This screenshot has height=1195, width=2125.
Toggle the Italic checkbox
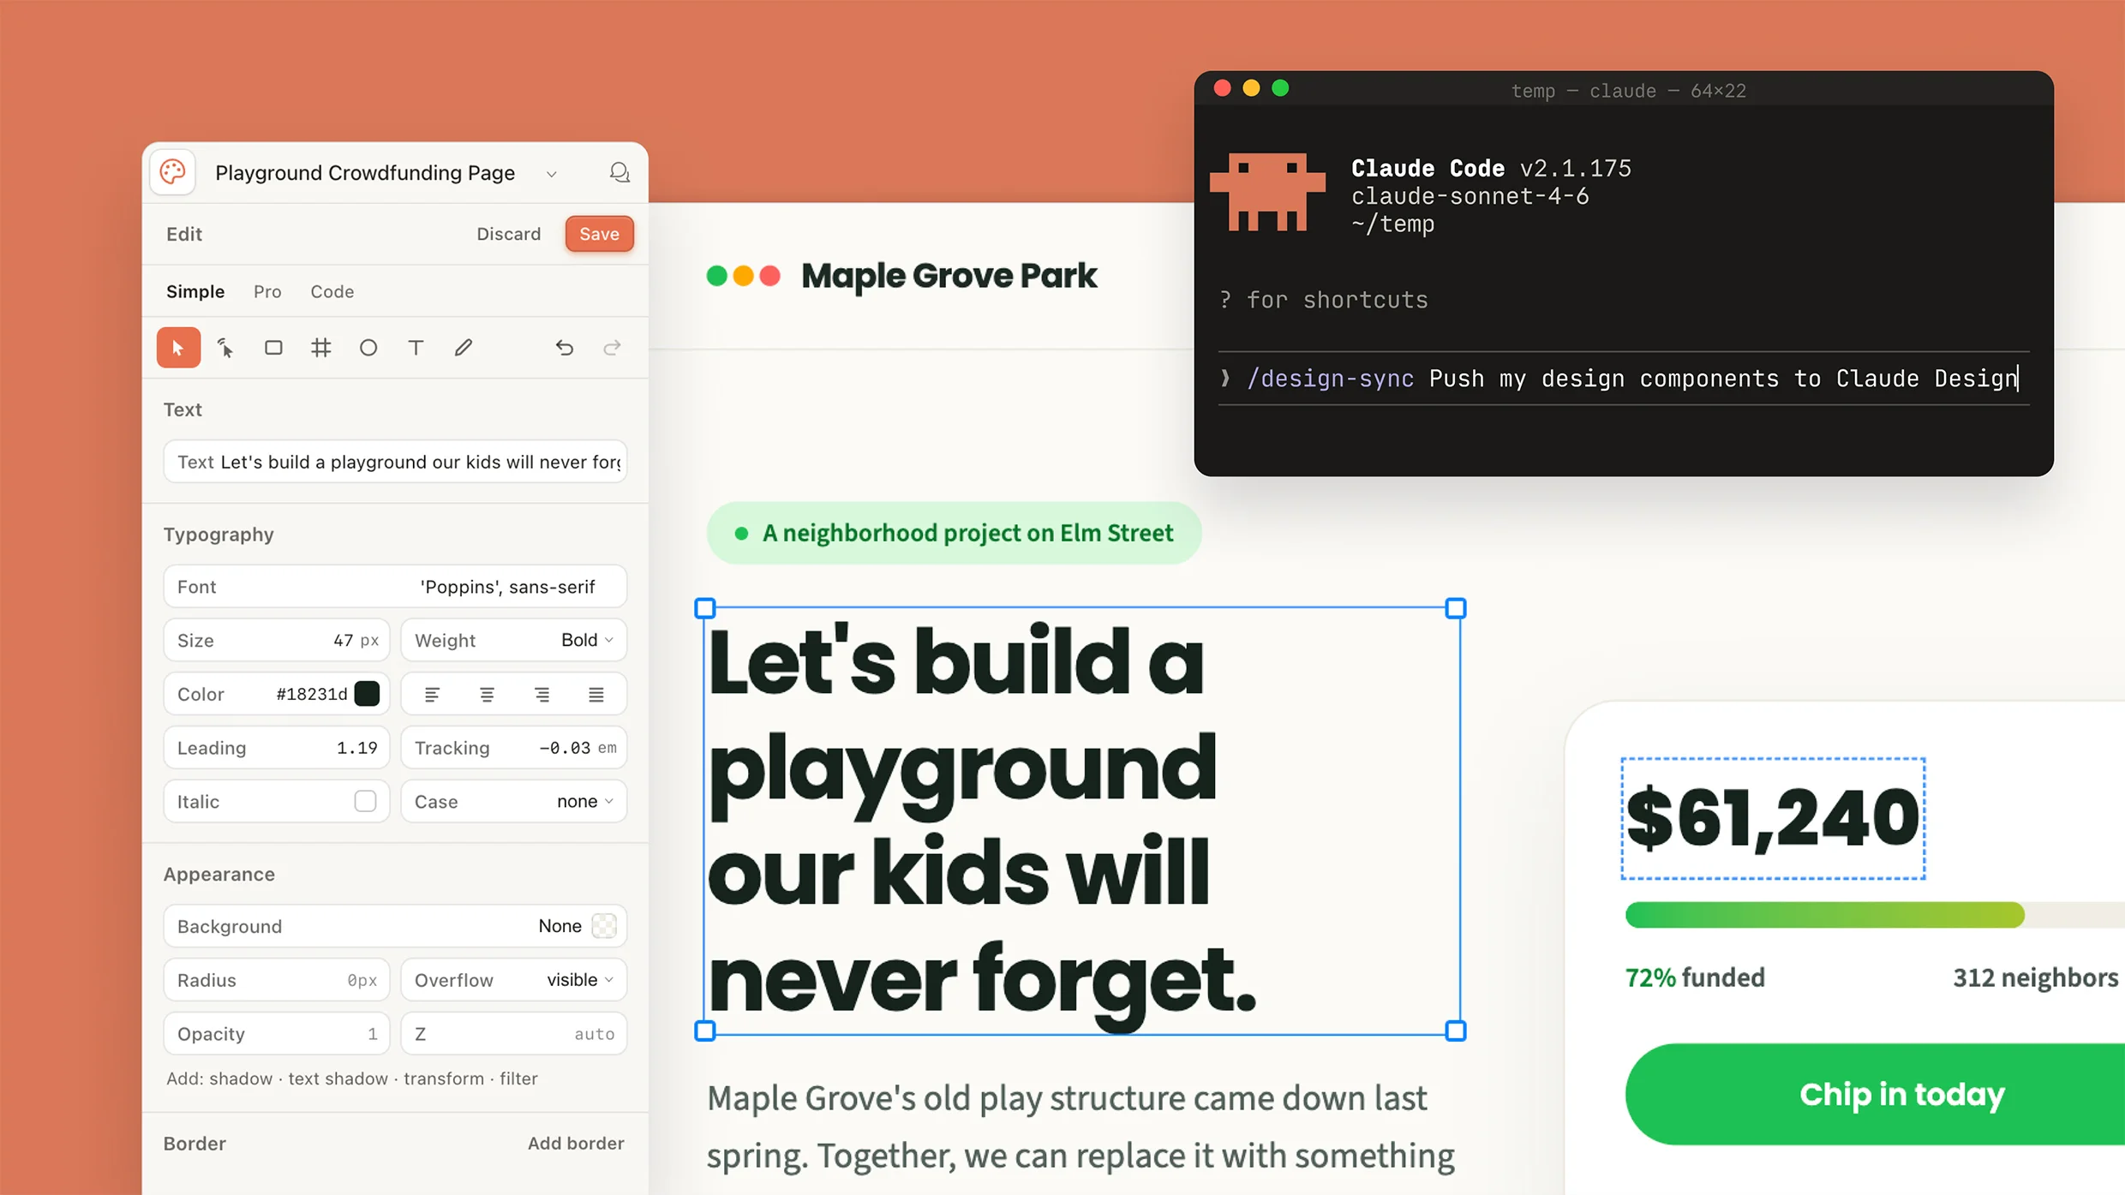coord(365,801)
